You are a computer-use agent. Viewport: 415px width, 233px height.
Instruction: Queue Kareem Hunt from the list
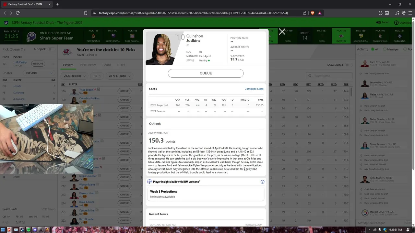point(124,195)
